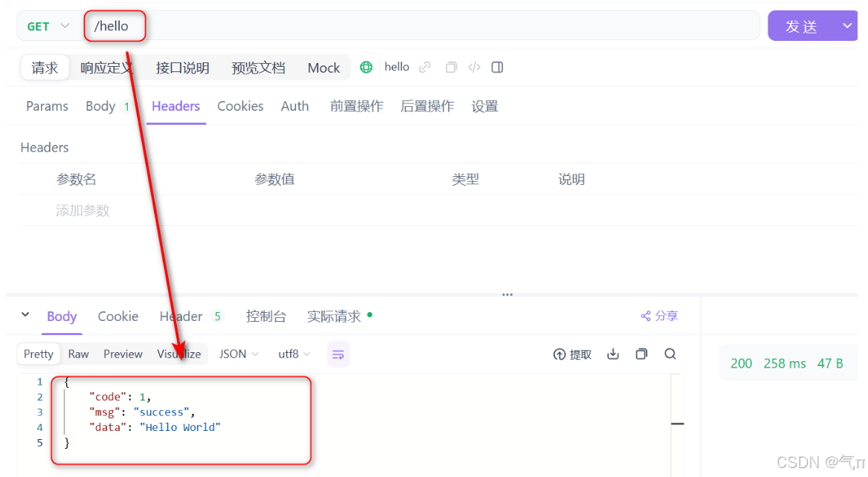Select the Raw view mode
Screen dimensions: 868x477
79,354
